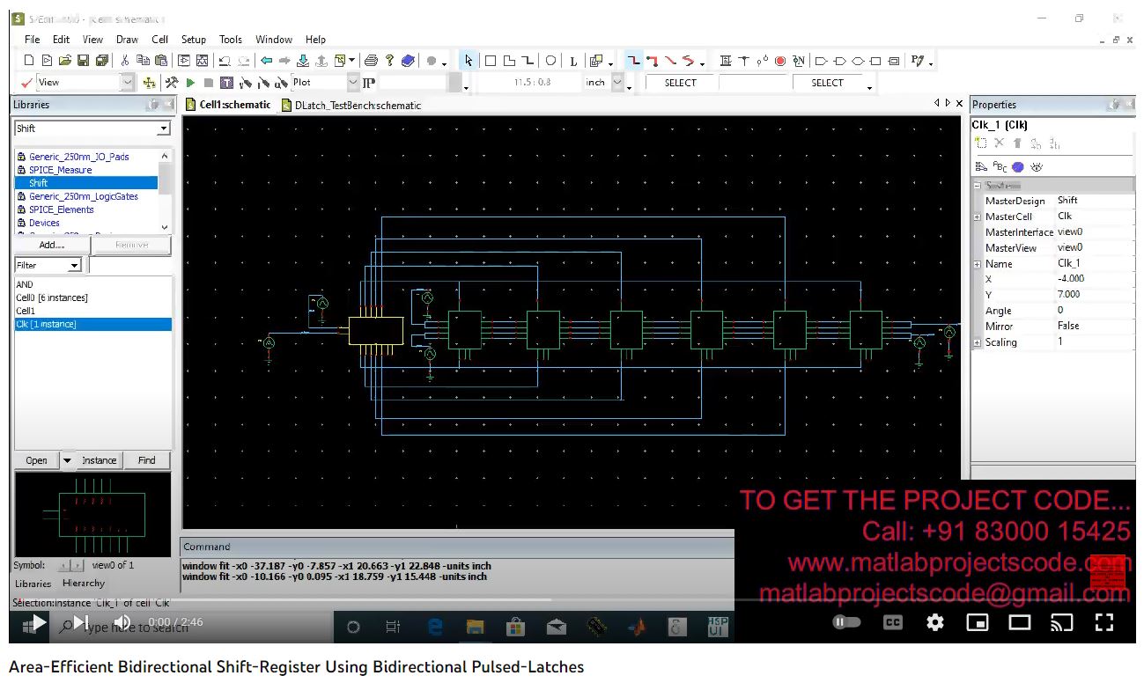Click the Add... library button

pos(52,245)
